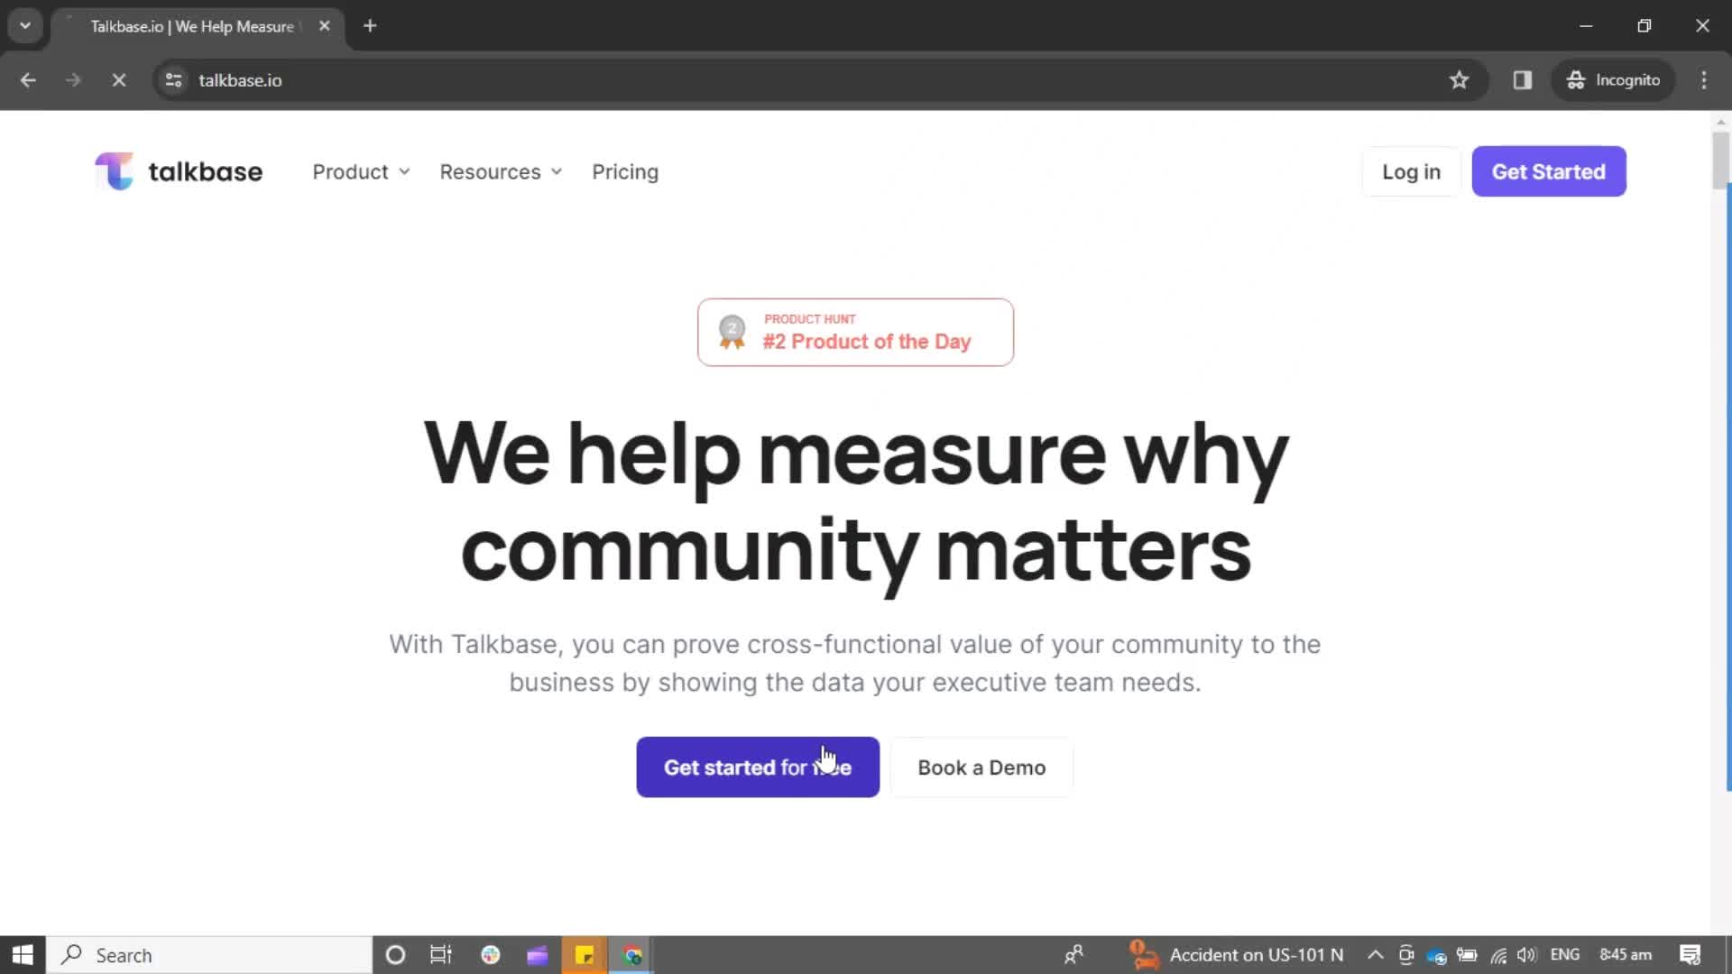Expand the Resources dropdown menu
This screenshot has height=974, width=1732.
coord(500,171)
